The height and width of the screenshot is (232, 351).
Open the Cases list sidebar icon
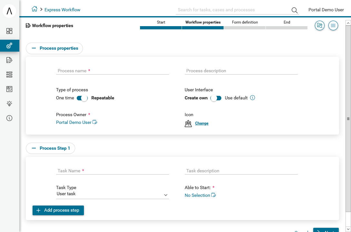point(9,75)
